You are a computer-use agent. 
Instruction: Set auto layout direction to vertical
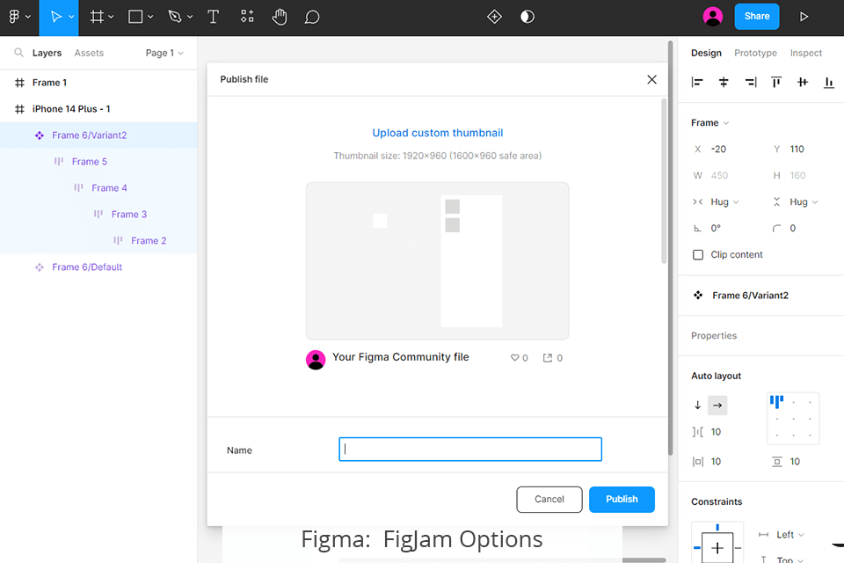[697, 406]
